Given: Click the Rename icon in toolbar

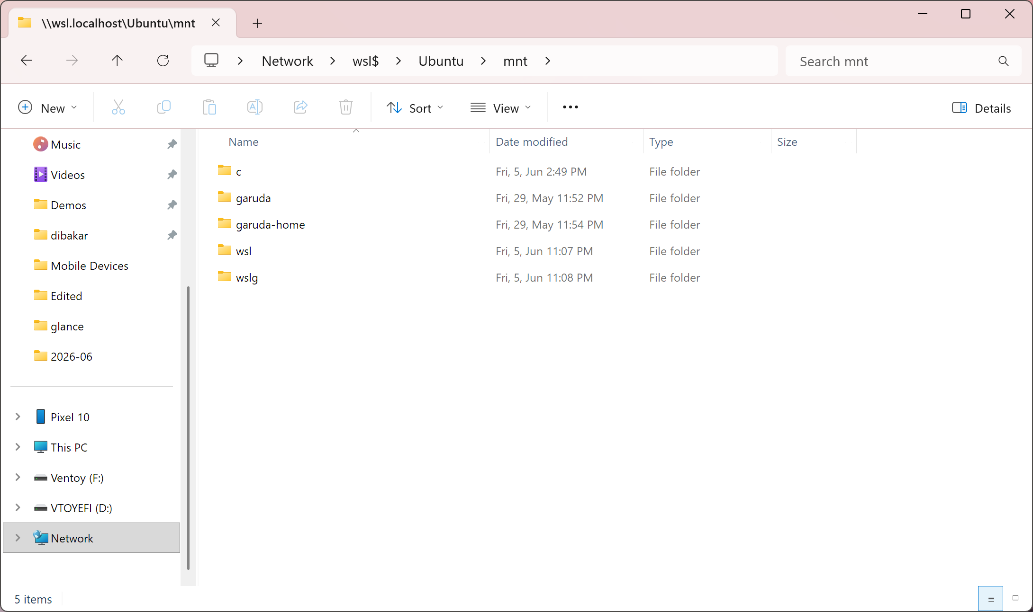Looking at the screenshot, I should pyautogui.click(x=255, y=107).
